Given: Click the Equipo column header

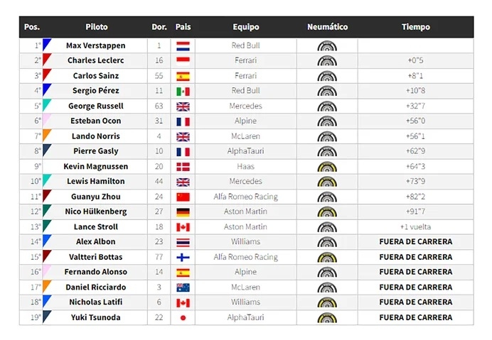Looking at the screenshot, I should [246, 27].
